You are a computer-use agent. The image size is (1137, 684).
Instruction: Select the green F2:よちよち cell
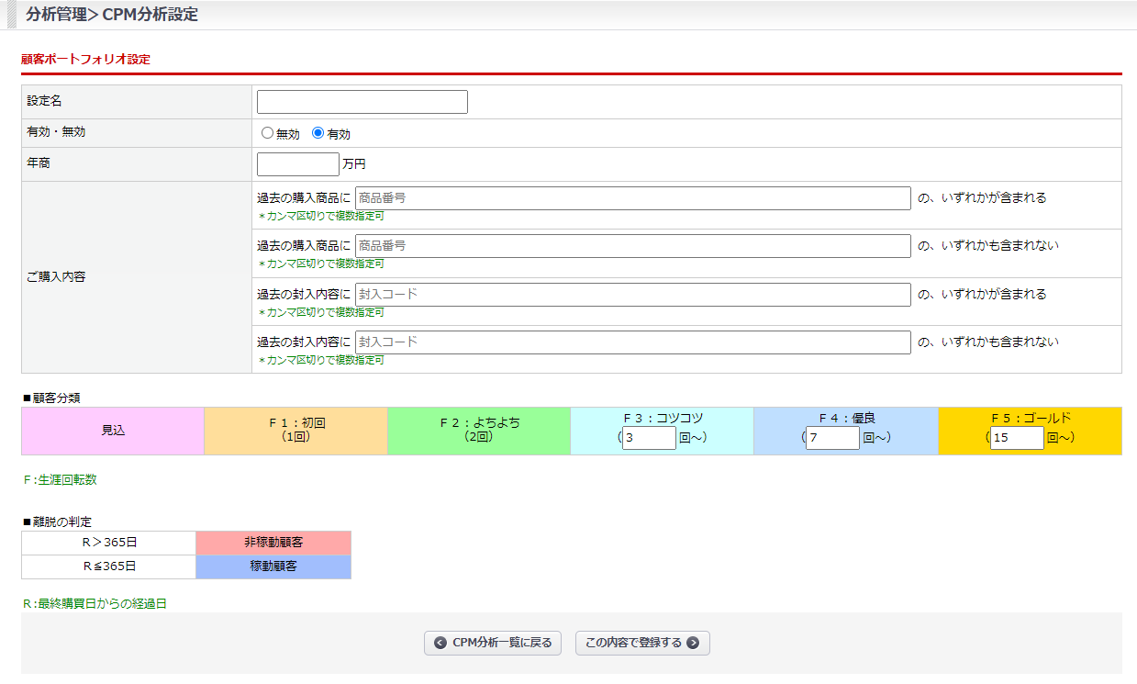pyautogui.click(x=479, y=431)
